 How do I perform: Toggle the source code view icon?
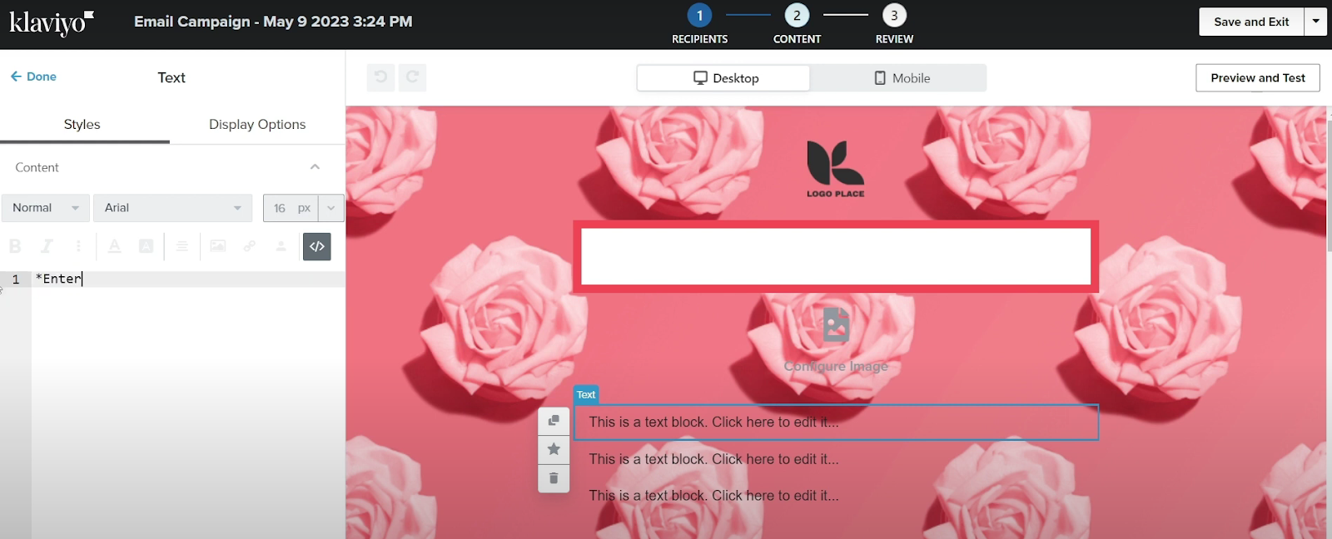(317, 246)
